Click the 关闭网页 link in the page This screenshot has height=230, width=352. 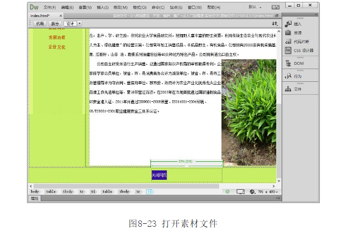coord(159,175)
